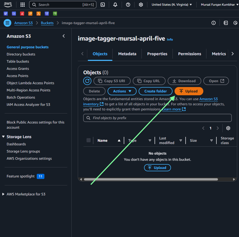
Task: Switch to the Metadata tab
Action: (127, 54)
